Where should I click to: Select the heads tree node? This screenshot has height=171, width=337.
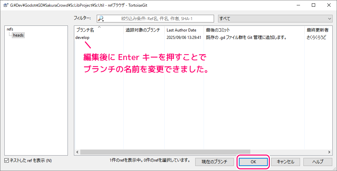(18, 35)
